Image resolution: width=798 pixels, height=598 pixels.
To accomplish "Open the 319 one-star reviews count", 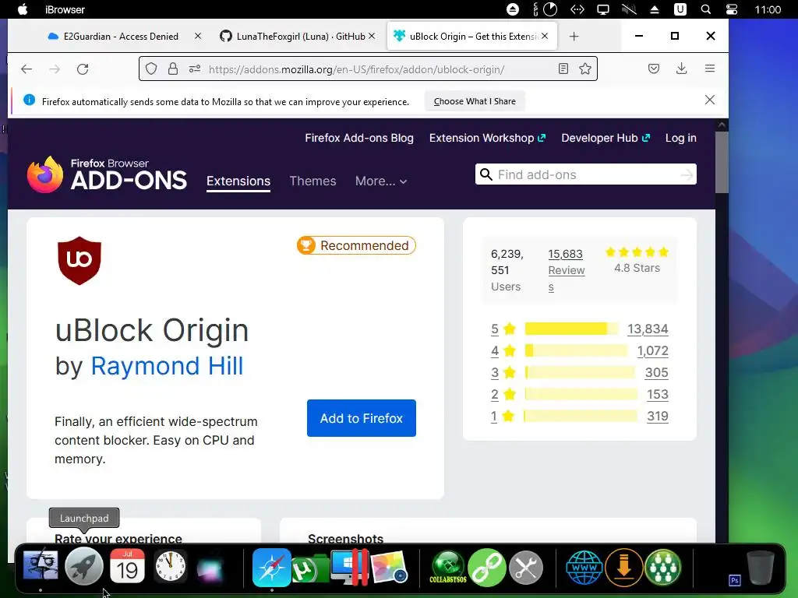I will (658, 416).
